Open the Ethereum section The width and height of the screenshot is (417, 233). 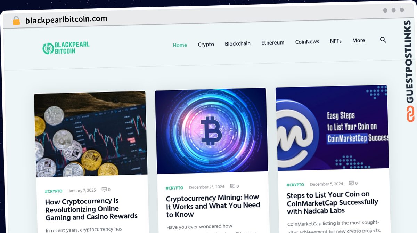[x=273, y=43]
